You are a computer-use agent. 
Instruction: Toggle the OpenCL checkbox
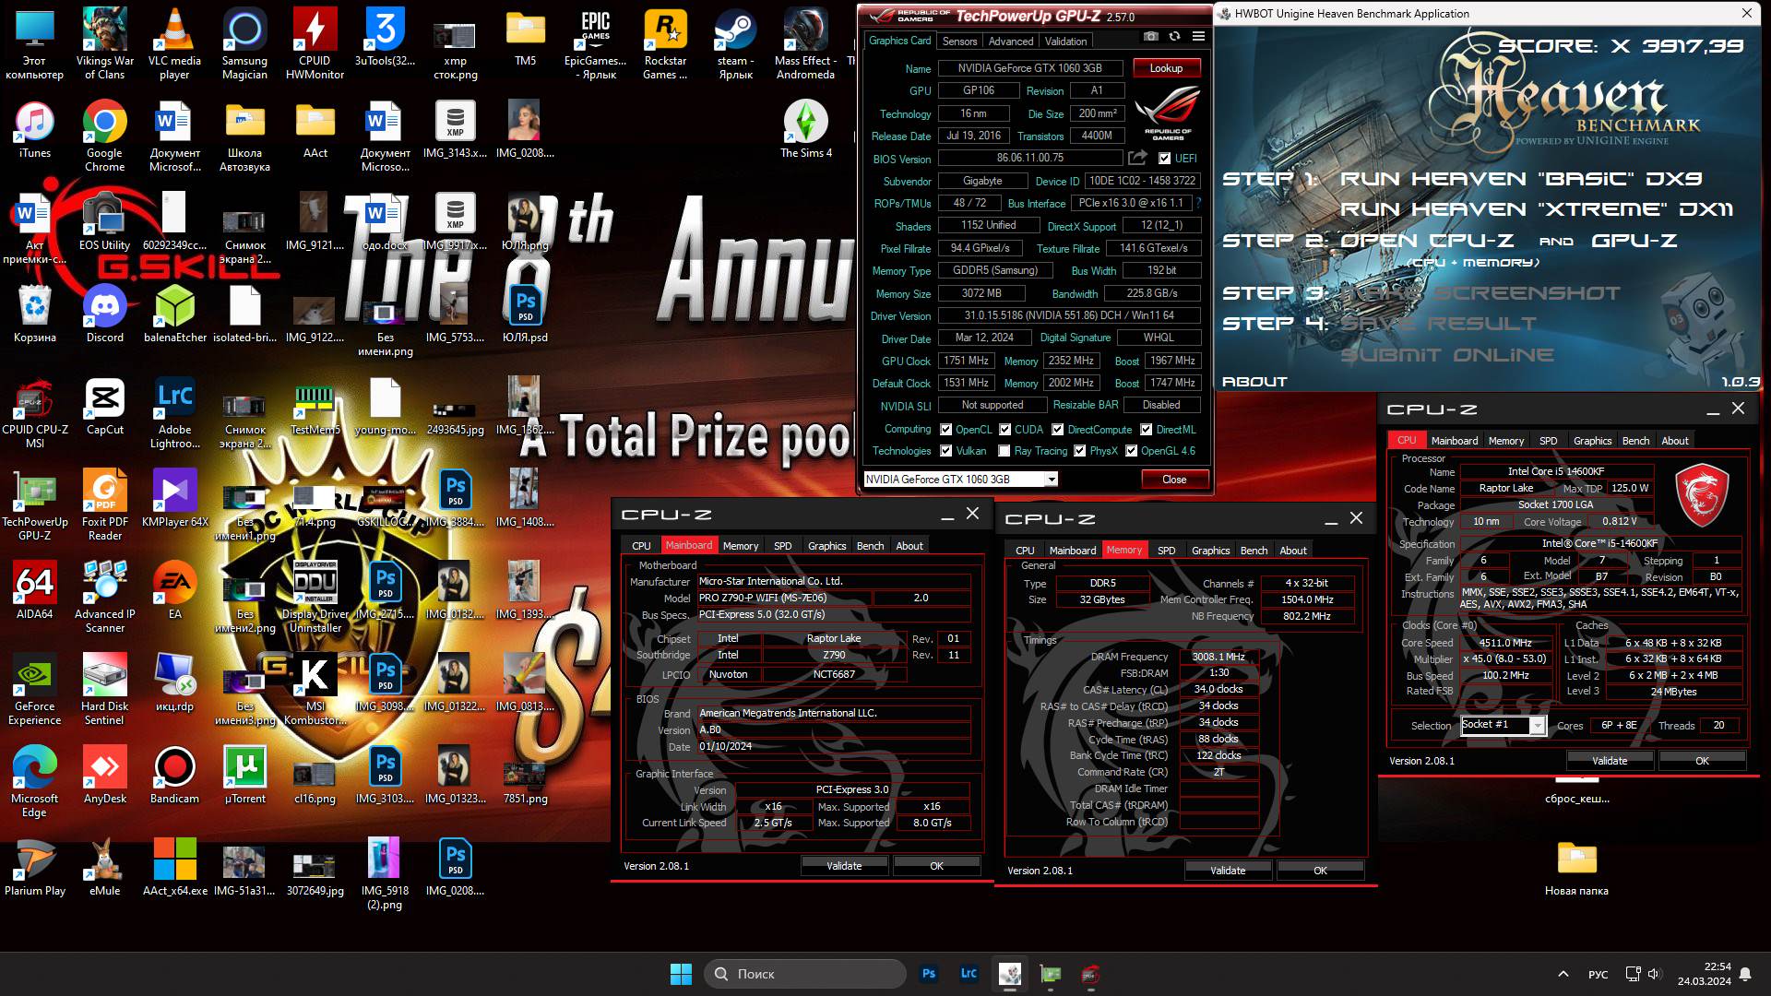coord(945,430)
